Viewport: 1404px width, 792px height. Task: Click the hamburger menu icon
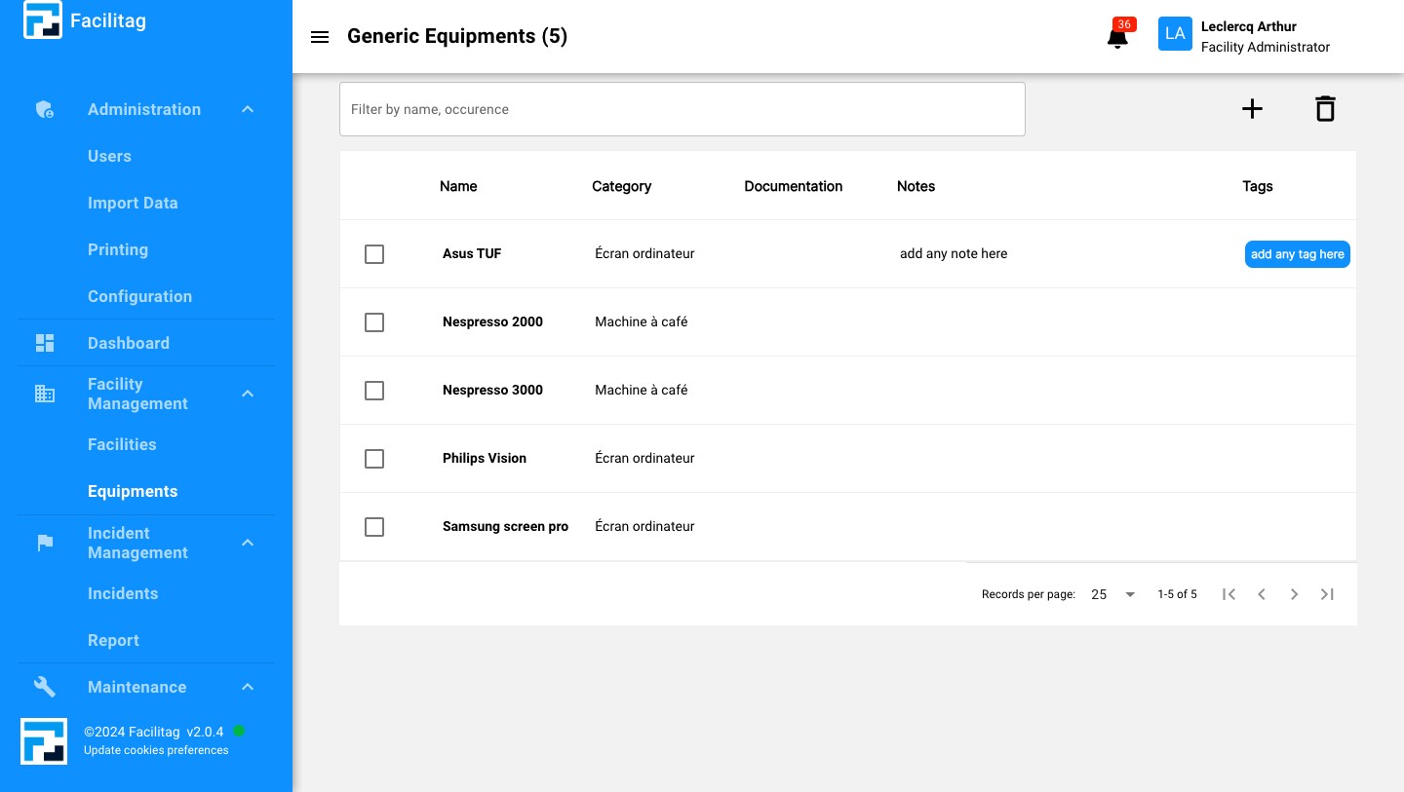(x=319, y=37)
